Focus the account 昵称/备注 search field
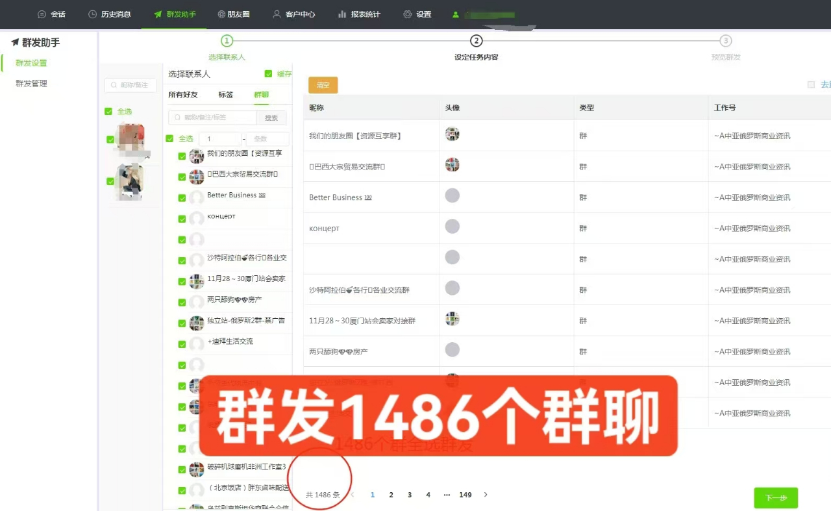The image size is (831, 511). 130,85
